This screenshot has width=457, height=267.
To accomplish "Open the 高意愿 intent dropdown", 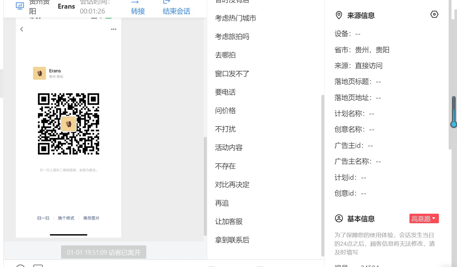I will 424,219.
